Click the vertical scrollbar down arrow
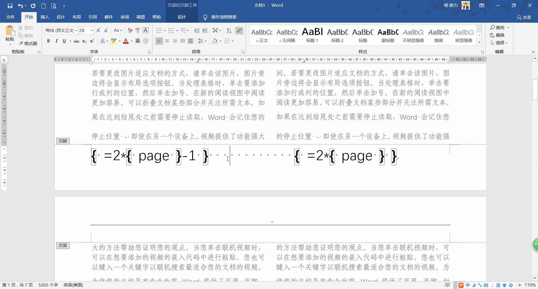Viewport: 538px width, 289px height. click(x=535, y=278)
